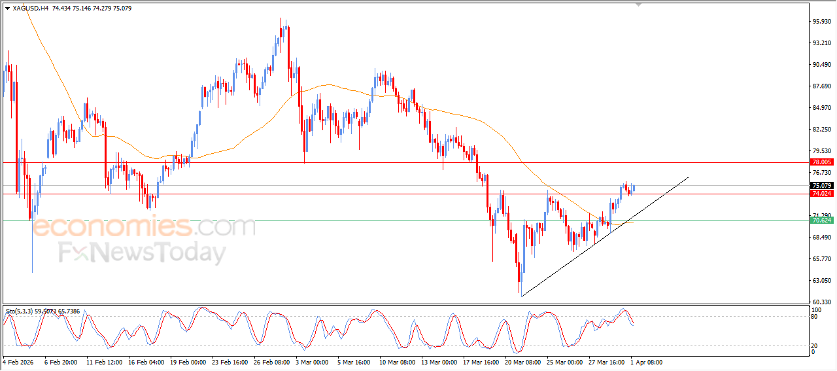Image resolution: width=837 pixels, height=371 pixels.
Task: Click the 25 Mar 00:00 time label
Action: [x=566, y=361]
